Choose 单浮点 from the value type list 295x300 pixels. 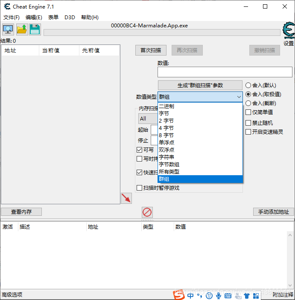200,143
